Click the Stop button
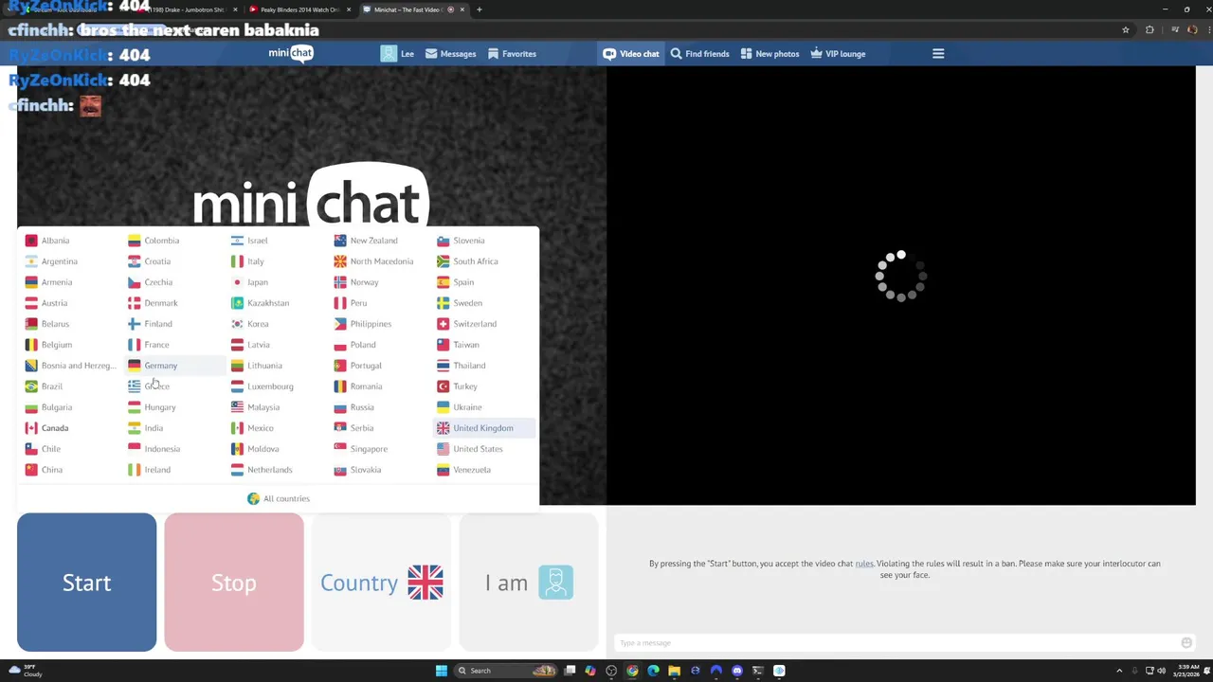 click(x=234, y=583)
